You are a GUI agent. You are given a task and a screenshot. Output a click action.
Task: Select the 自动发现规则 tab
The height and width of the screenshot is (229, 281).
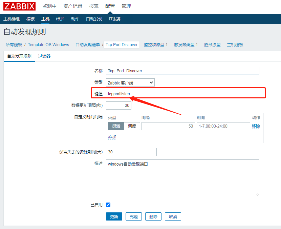(19, 56)
